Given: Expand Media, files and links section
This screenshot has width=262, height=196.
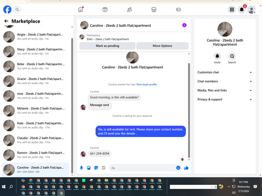Looking at the screenshot, I should tap(225, 90).
